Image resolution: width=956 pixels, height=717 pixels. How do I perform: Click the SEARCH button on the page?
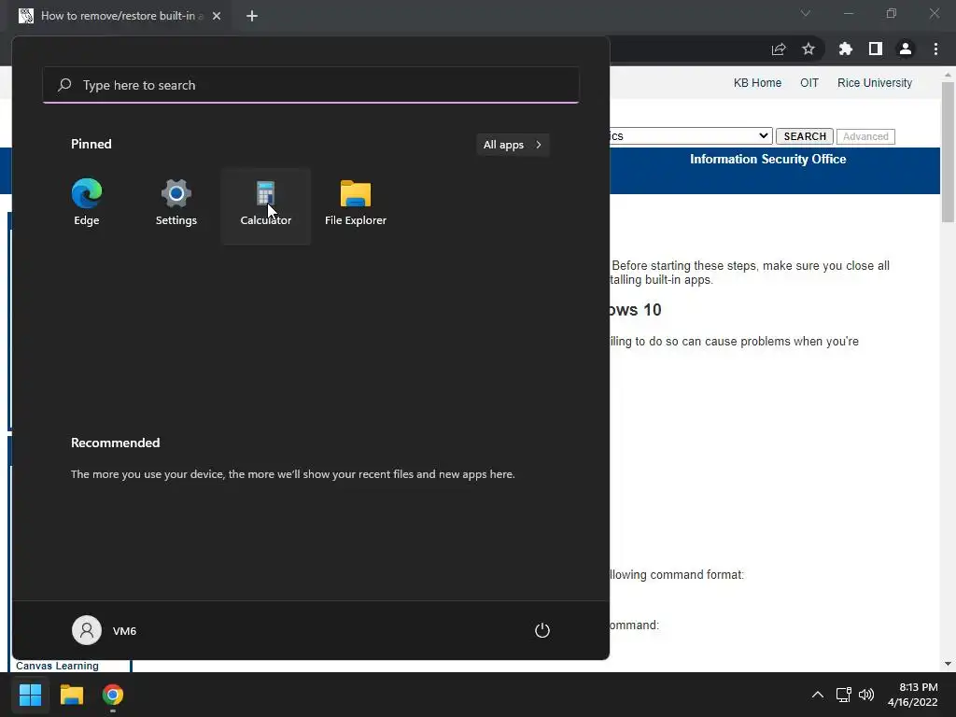804,136
